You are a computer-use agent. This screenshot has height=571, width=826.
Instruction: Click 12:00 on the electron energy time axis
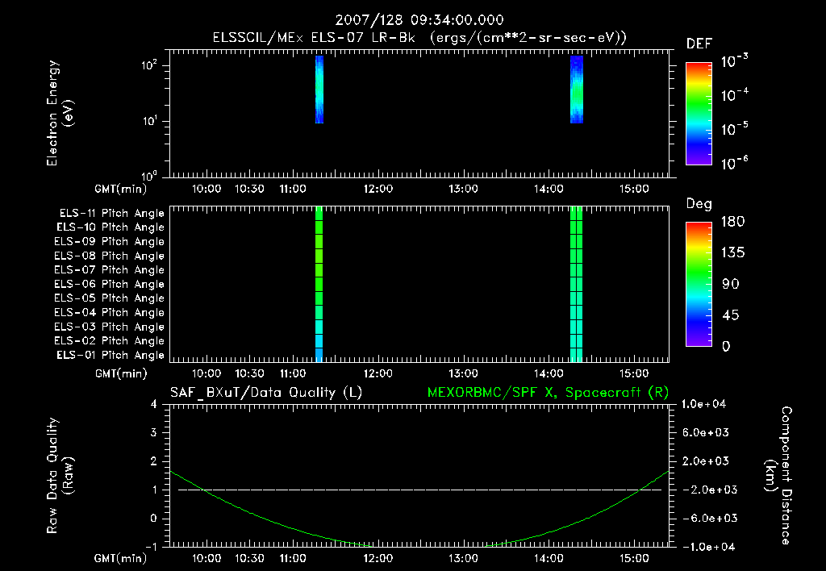(x=378, y=189)
